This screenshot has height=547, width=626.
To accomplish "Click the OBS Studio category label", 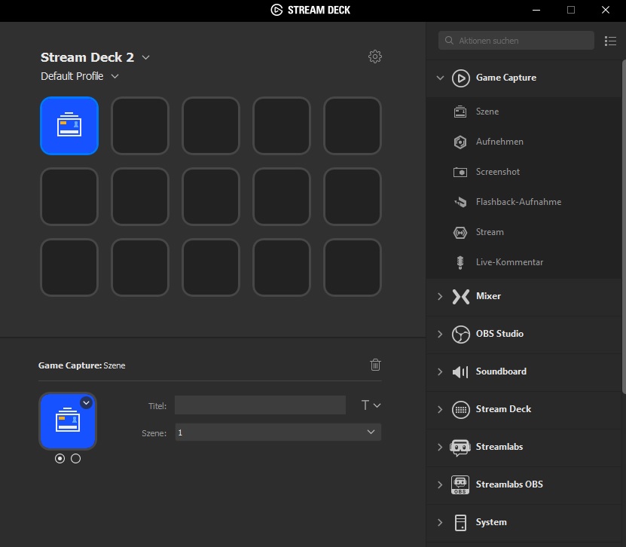I will click(x=499, y=334).
